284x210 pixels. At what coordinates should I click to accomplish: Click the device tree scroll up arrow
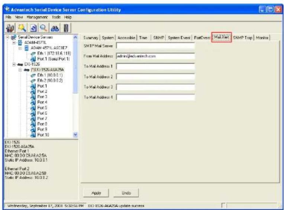coord(75,37)
